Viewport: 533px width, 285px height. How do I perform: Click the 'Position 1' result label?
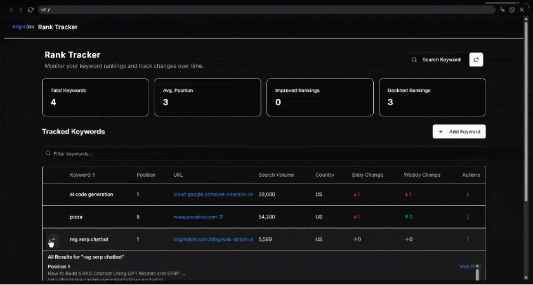tap(59, 267)
